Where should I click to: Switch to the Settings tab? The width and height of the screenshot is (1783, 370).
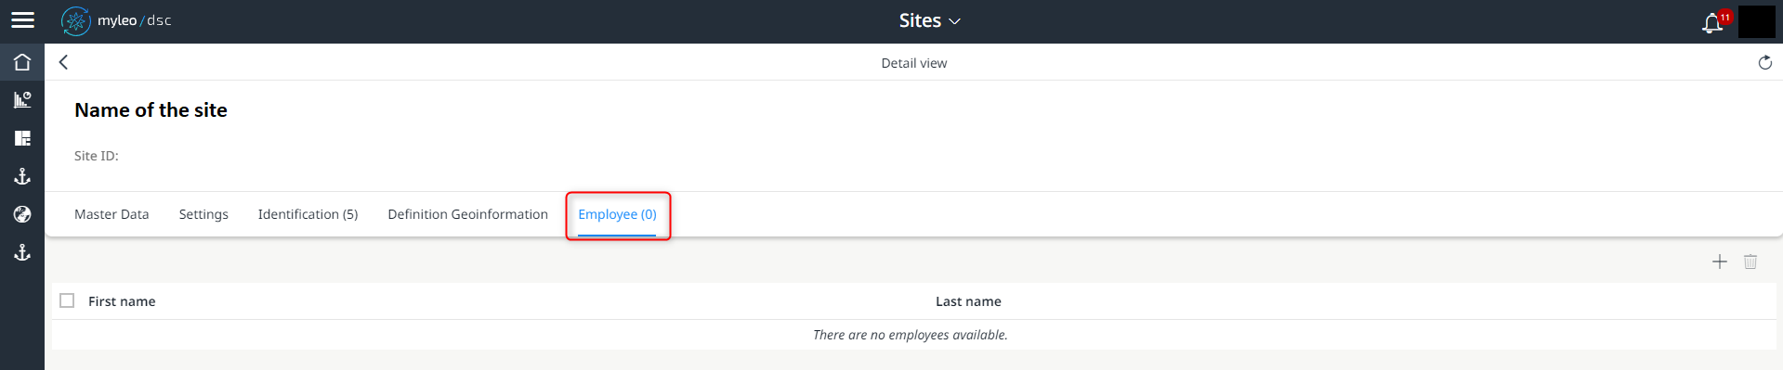point(203,214)
